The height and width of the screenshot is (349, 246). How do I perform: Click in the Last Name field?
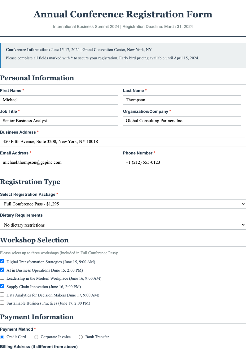pos(182,100)
